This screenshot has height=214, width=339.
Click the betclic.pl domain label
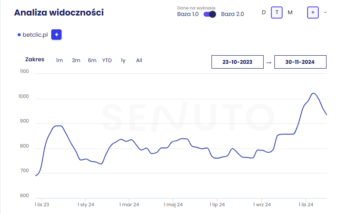pos(35,35)
